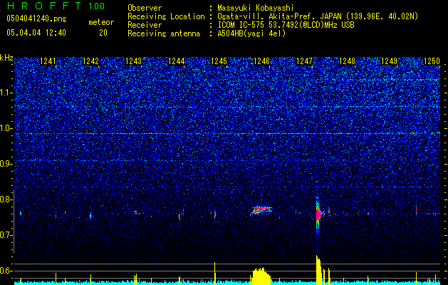Click the 1250 time marker

coord(432,61)
